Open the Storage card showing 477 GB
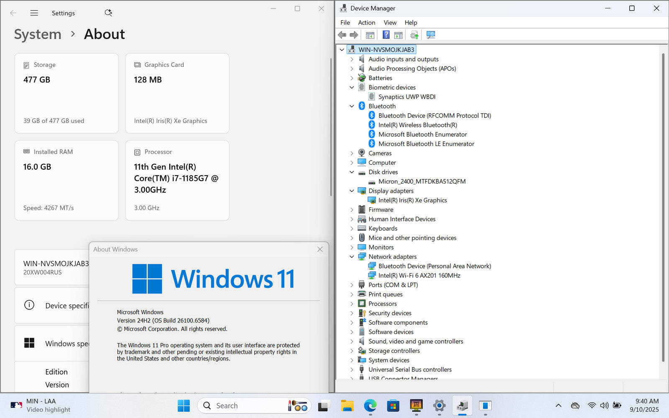669x418 pixels. pyautogui.click(x=66, y=93)
